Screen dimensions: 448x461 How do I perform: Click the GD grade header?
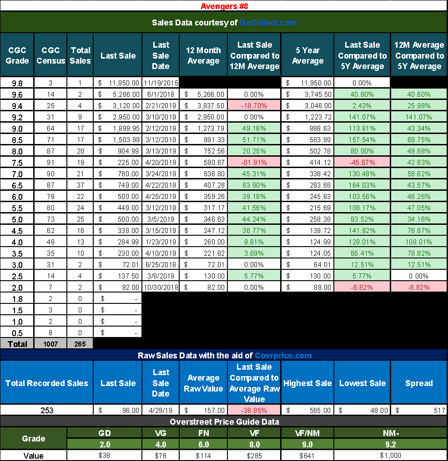(105, 433)
